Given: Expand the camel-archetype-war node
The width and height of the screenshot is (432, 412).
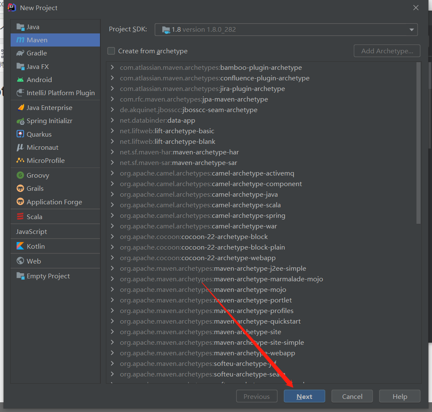Looking at the screenshot, I should tap(112, 226).
